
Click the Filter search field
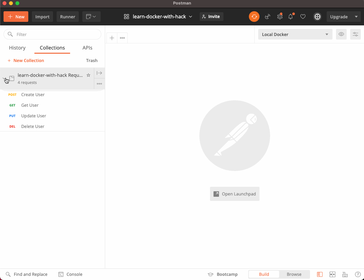52,34
